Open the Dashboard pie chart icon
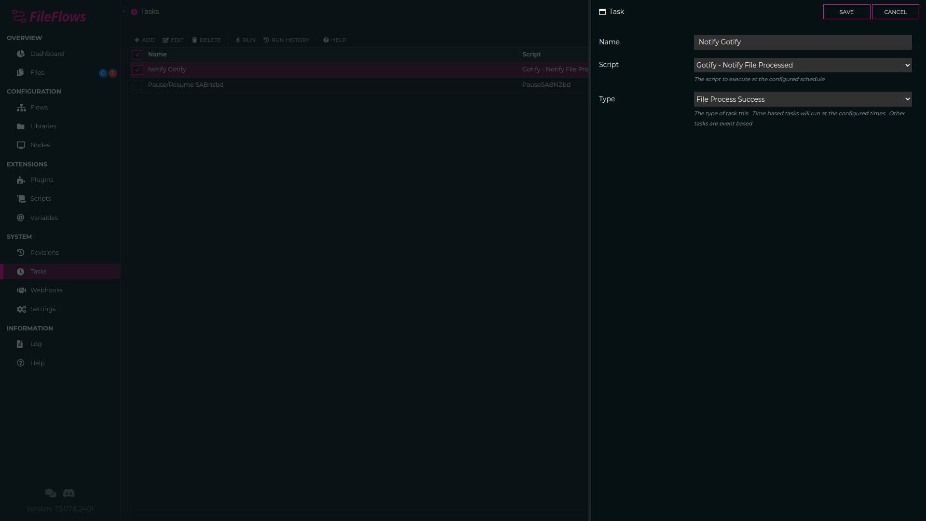This screenshot has height=521, width=926. [20, 54]
